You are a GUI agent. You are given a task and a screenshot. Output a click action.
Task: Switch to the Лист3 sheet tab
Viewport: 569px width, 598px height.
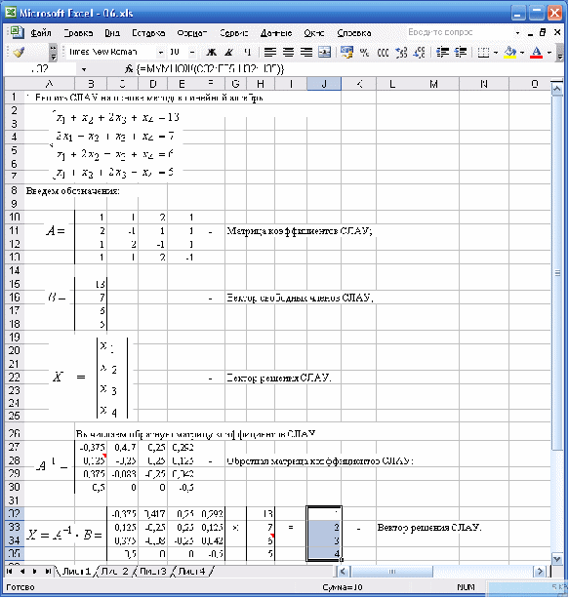(152, 571)
